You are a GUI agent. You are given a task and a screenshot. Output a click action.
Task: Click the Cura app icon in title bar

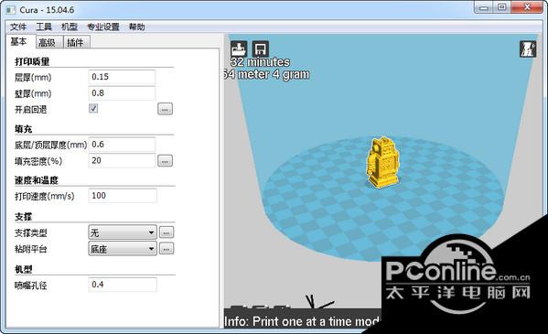(11, 10)
